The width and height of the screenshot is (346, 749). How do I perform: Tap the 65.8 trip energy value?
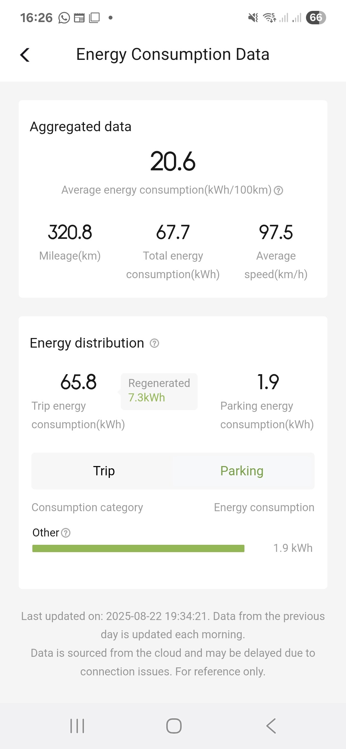[x=78, y=382]
